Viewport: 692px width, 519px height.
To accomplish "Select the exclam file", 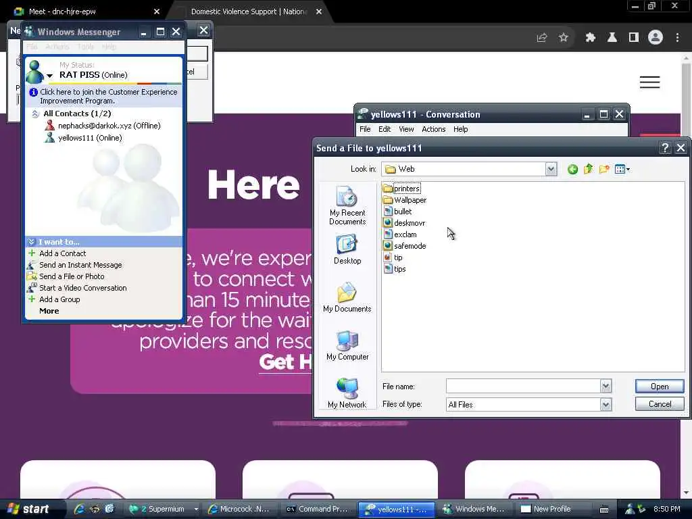I will [400, 234].
